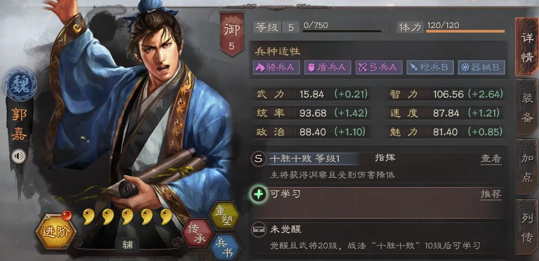The height and width of the screenshot is (261, 539).
Task: Tap the red 御 5 banner
Action: (232, 33)
